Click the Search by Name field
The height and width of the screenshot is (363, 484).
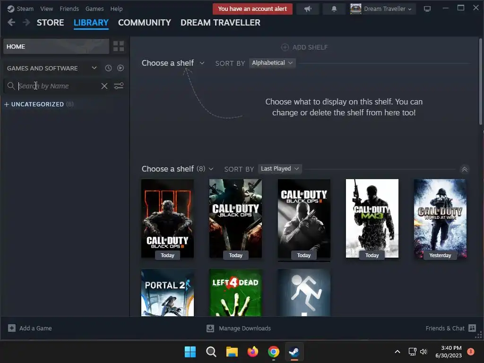59,86
